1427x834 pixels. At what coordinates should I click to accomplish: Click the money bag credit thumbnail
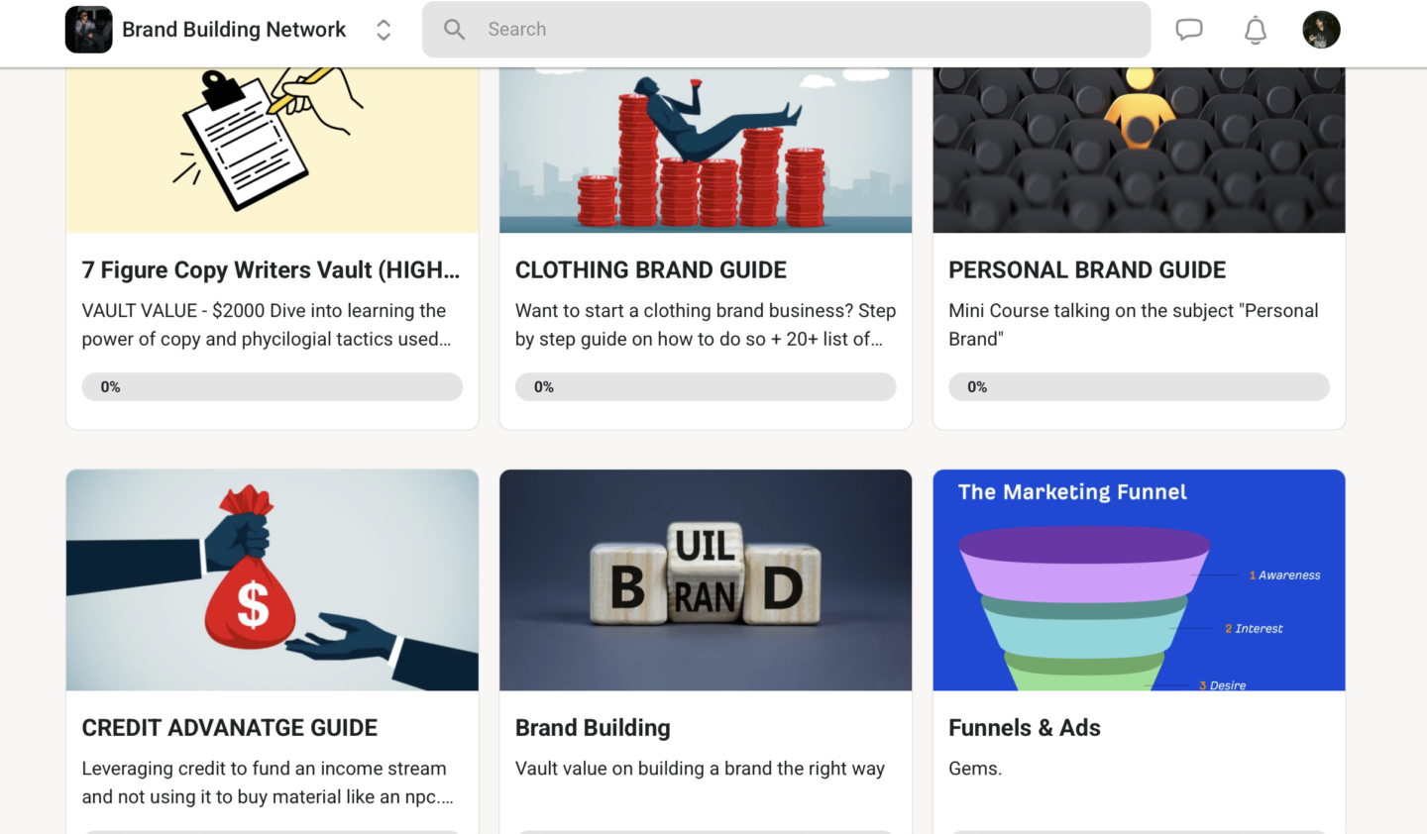tap(273, 579)
